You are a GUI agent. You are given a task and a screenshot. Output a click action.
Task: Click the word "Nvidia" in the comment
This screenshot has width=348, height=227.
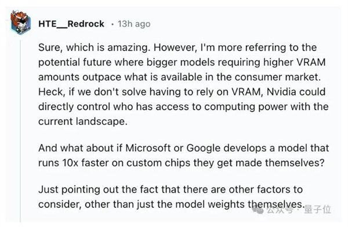pyautogui.click(x=281, y=91)
